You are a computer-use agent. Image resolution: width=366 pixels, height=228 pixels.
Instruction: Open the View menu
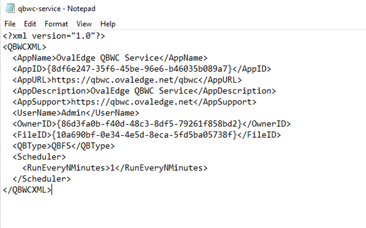[84, 24]
